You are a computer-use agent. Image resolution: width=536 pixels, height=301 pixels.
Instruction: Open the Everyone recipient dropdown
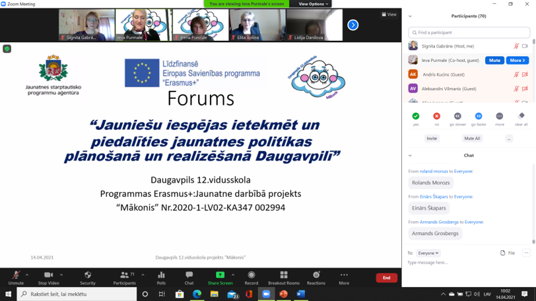click(x=428, y=253)
